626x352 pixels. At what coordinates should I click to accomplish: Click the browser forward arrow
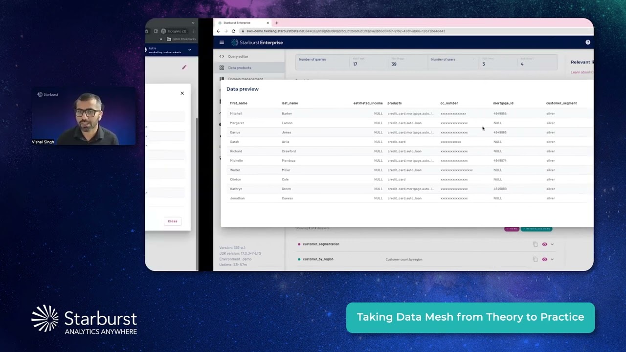[x=225, y=31]
